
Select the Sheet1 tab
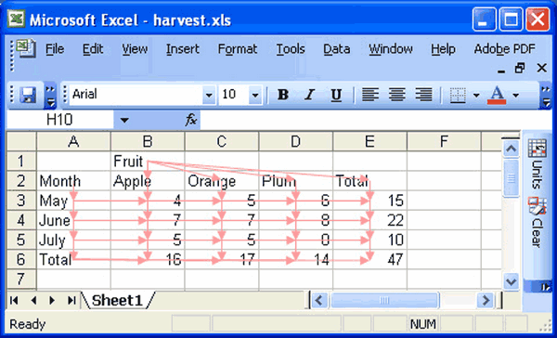(117, 301)
